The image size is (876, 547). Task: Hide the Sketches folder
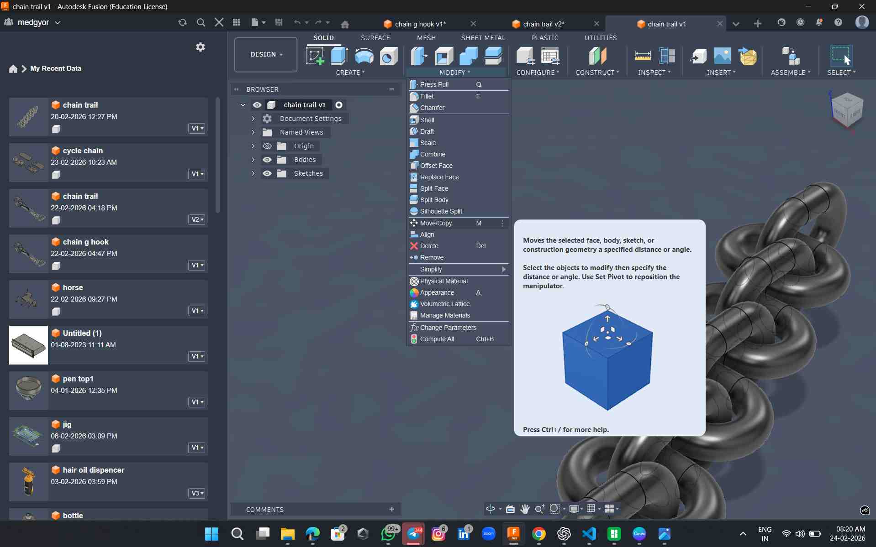(267, 173)
